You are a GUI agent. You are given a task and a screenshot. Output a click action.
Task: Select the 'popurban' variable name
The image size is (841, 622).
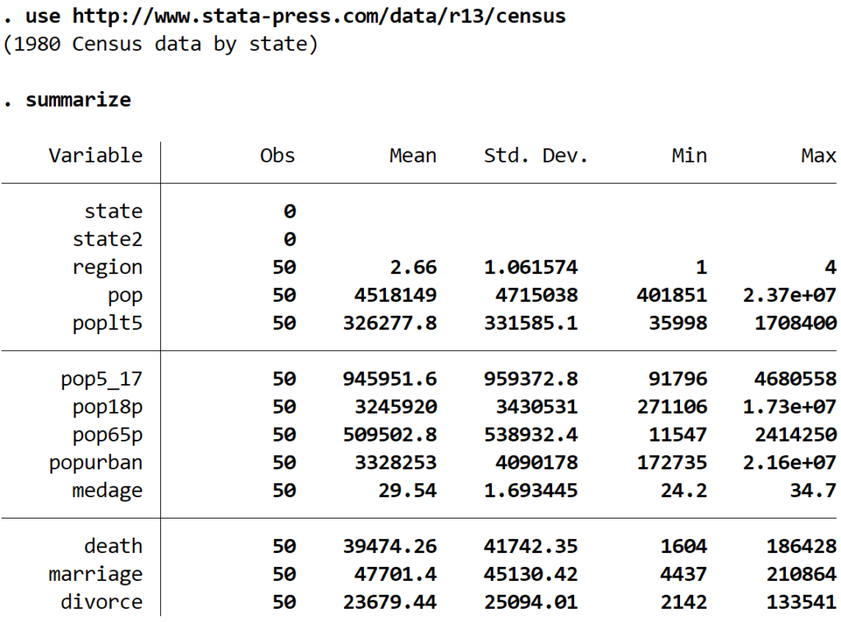pos(96,462)
